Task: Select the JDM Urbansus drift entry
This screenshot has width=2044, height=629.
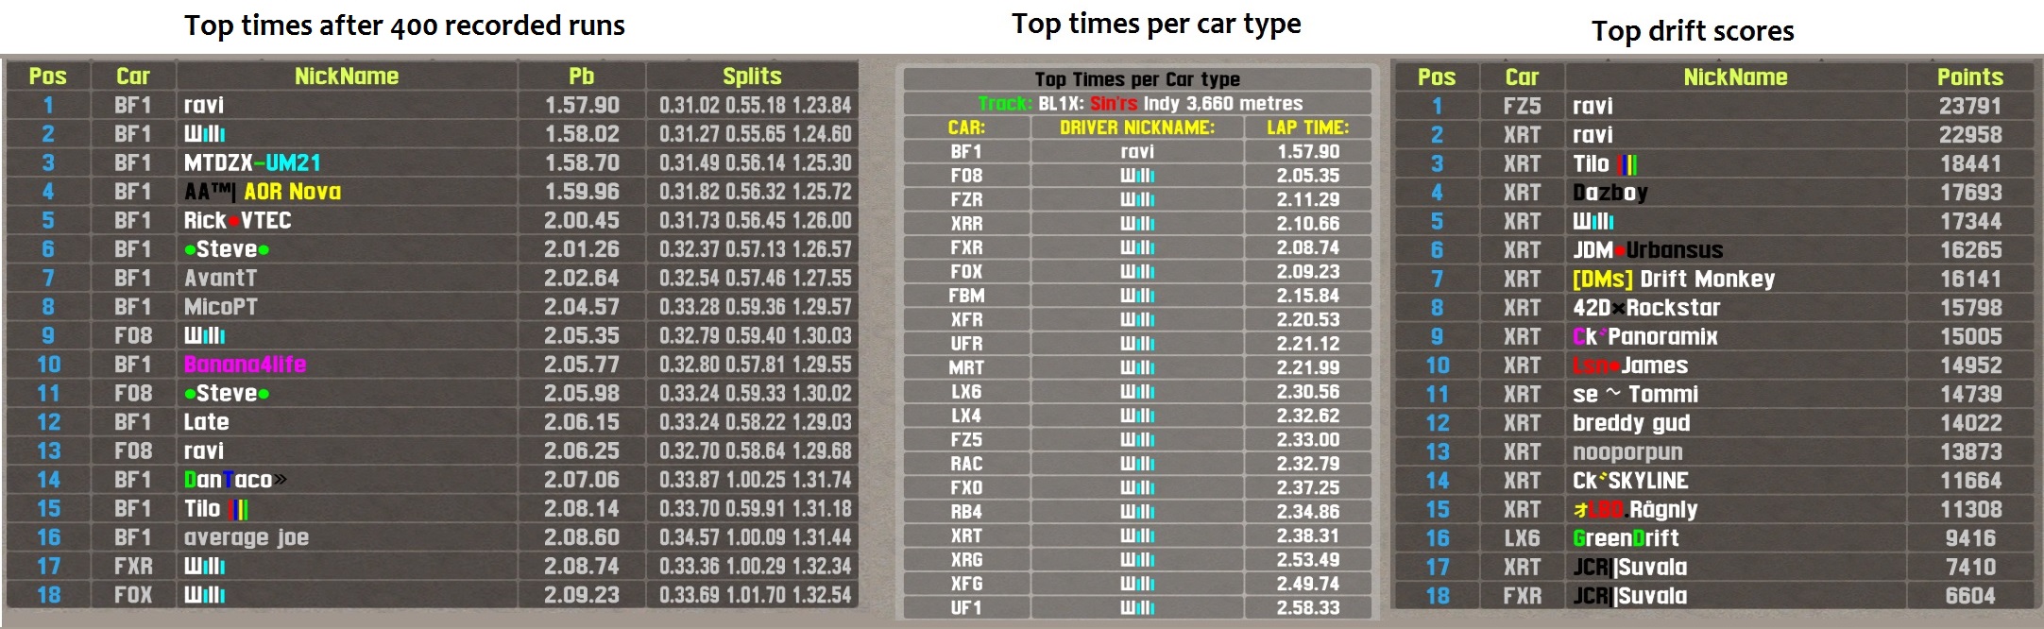Action: 1647,250
